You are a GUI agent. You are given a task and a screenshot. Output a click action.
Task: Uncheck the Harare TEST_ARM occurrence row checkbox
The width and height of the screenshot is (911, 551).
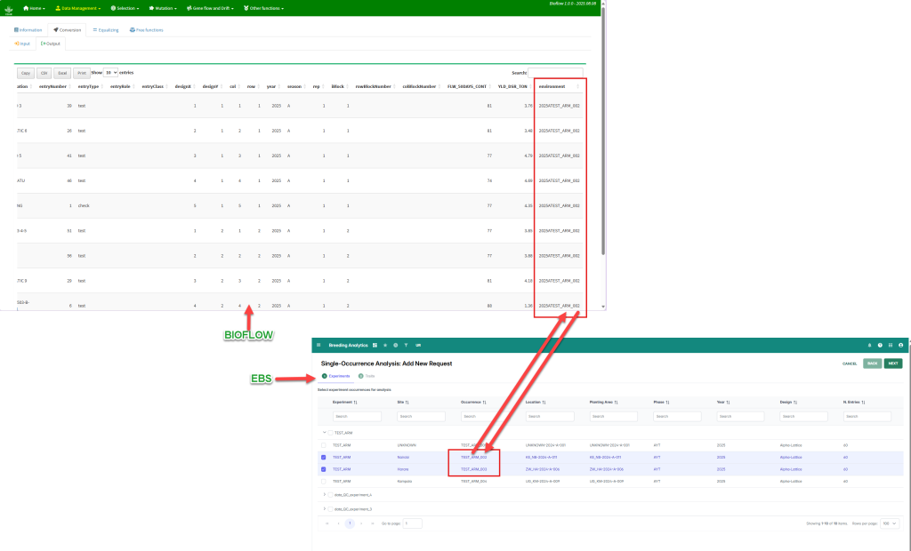pos(324,468)
